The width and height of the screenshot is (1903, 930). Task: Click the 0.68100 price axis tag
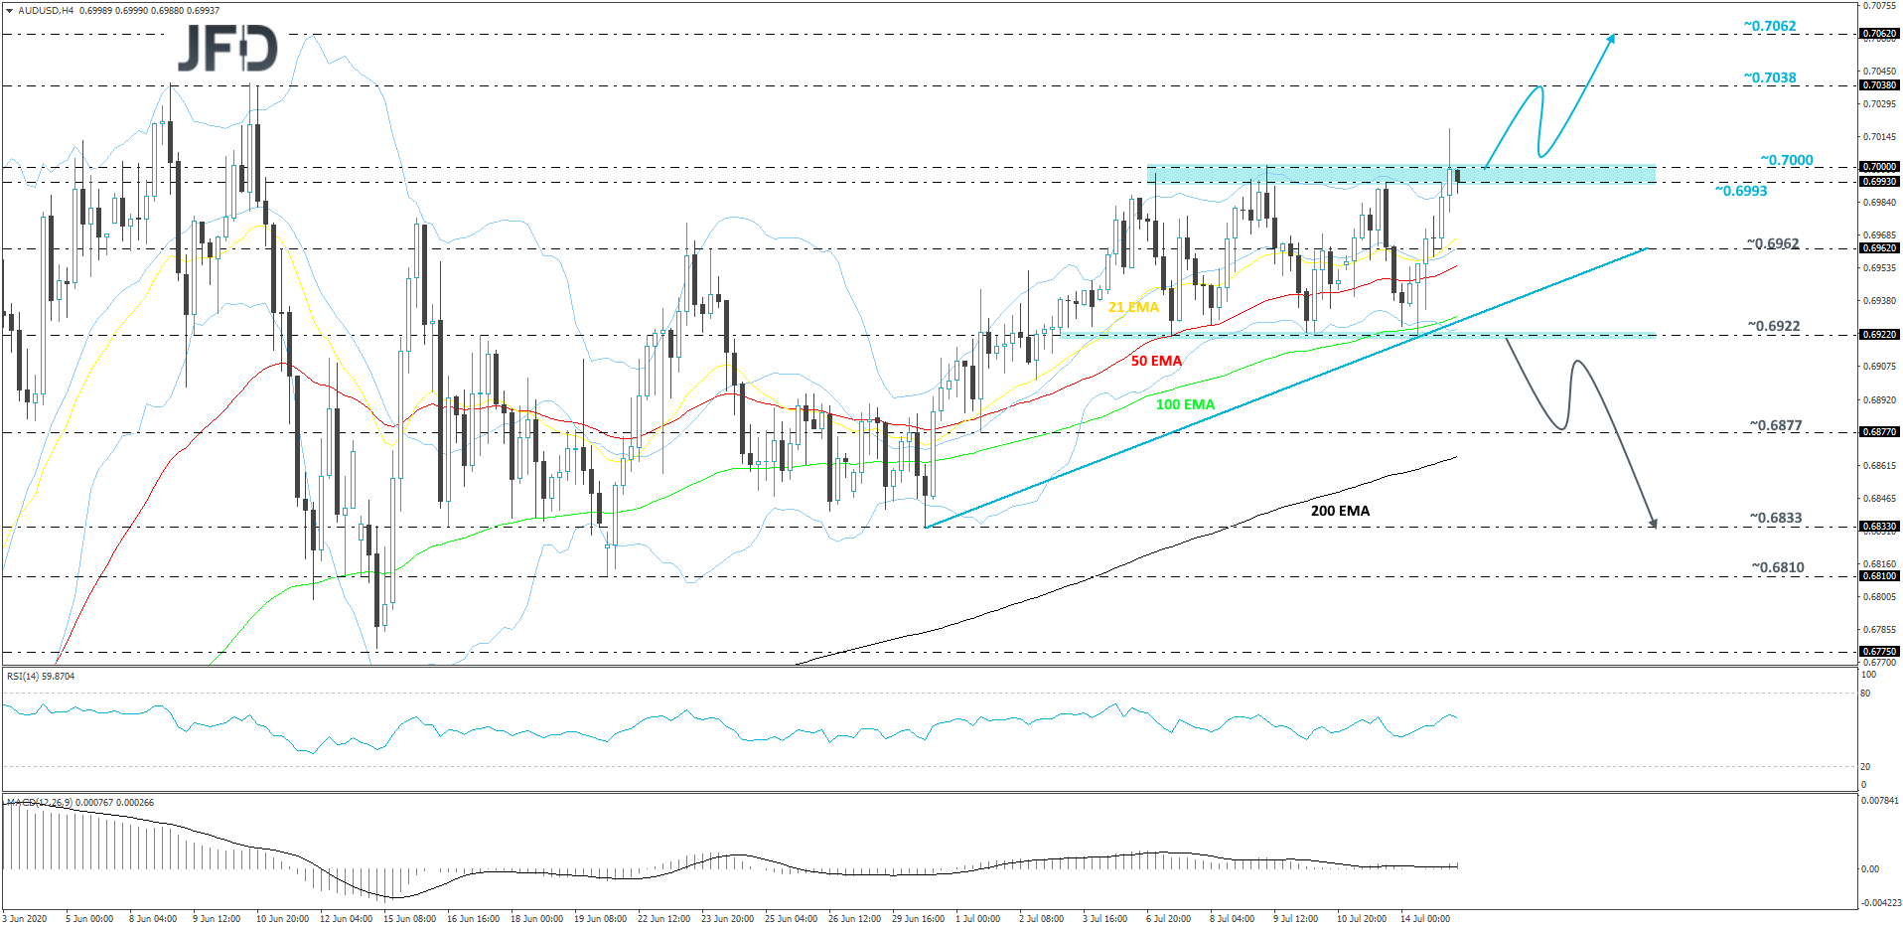1879,576
